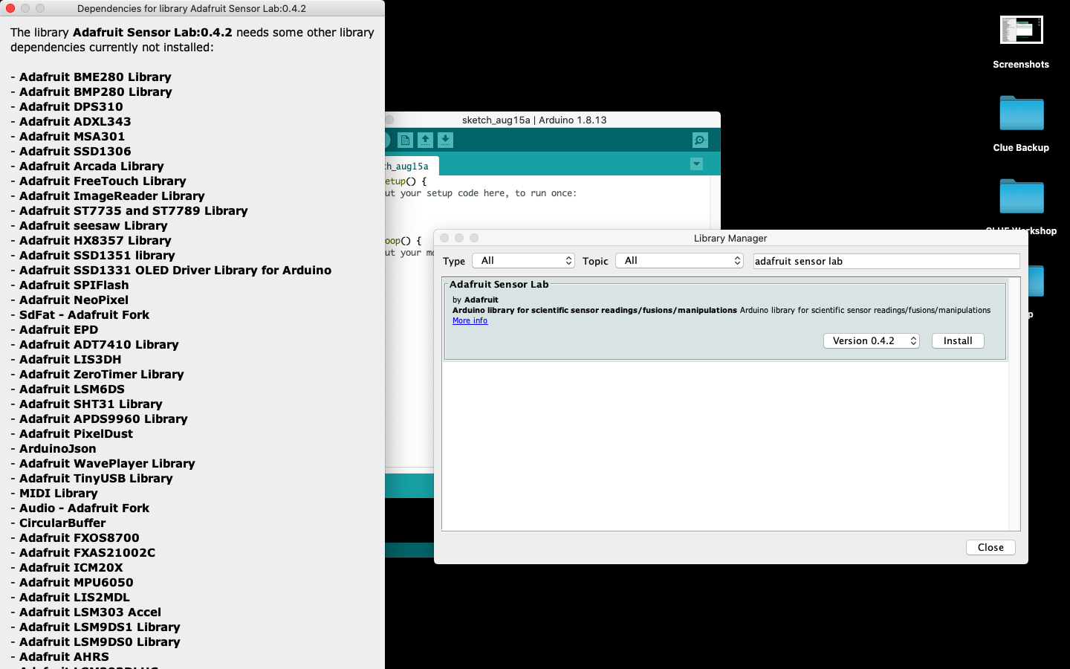This screenshot has width=1070, height=669.
Task: Click 'Adafruit LSM6DS' entry
Action: [x=72, y=389]
